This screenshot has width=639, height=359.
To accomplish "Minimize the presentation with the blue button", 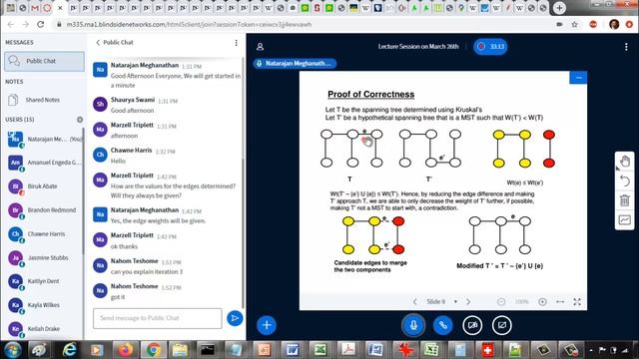I will coord(578,78).
